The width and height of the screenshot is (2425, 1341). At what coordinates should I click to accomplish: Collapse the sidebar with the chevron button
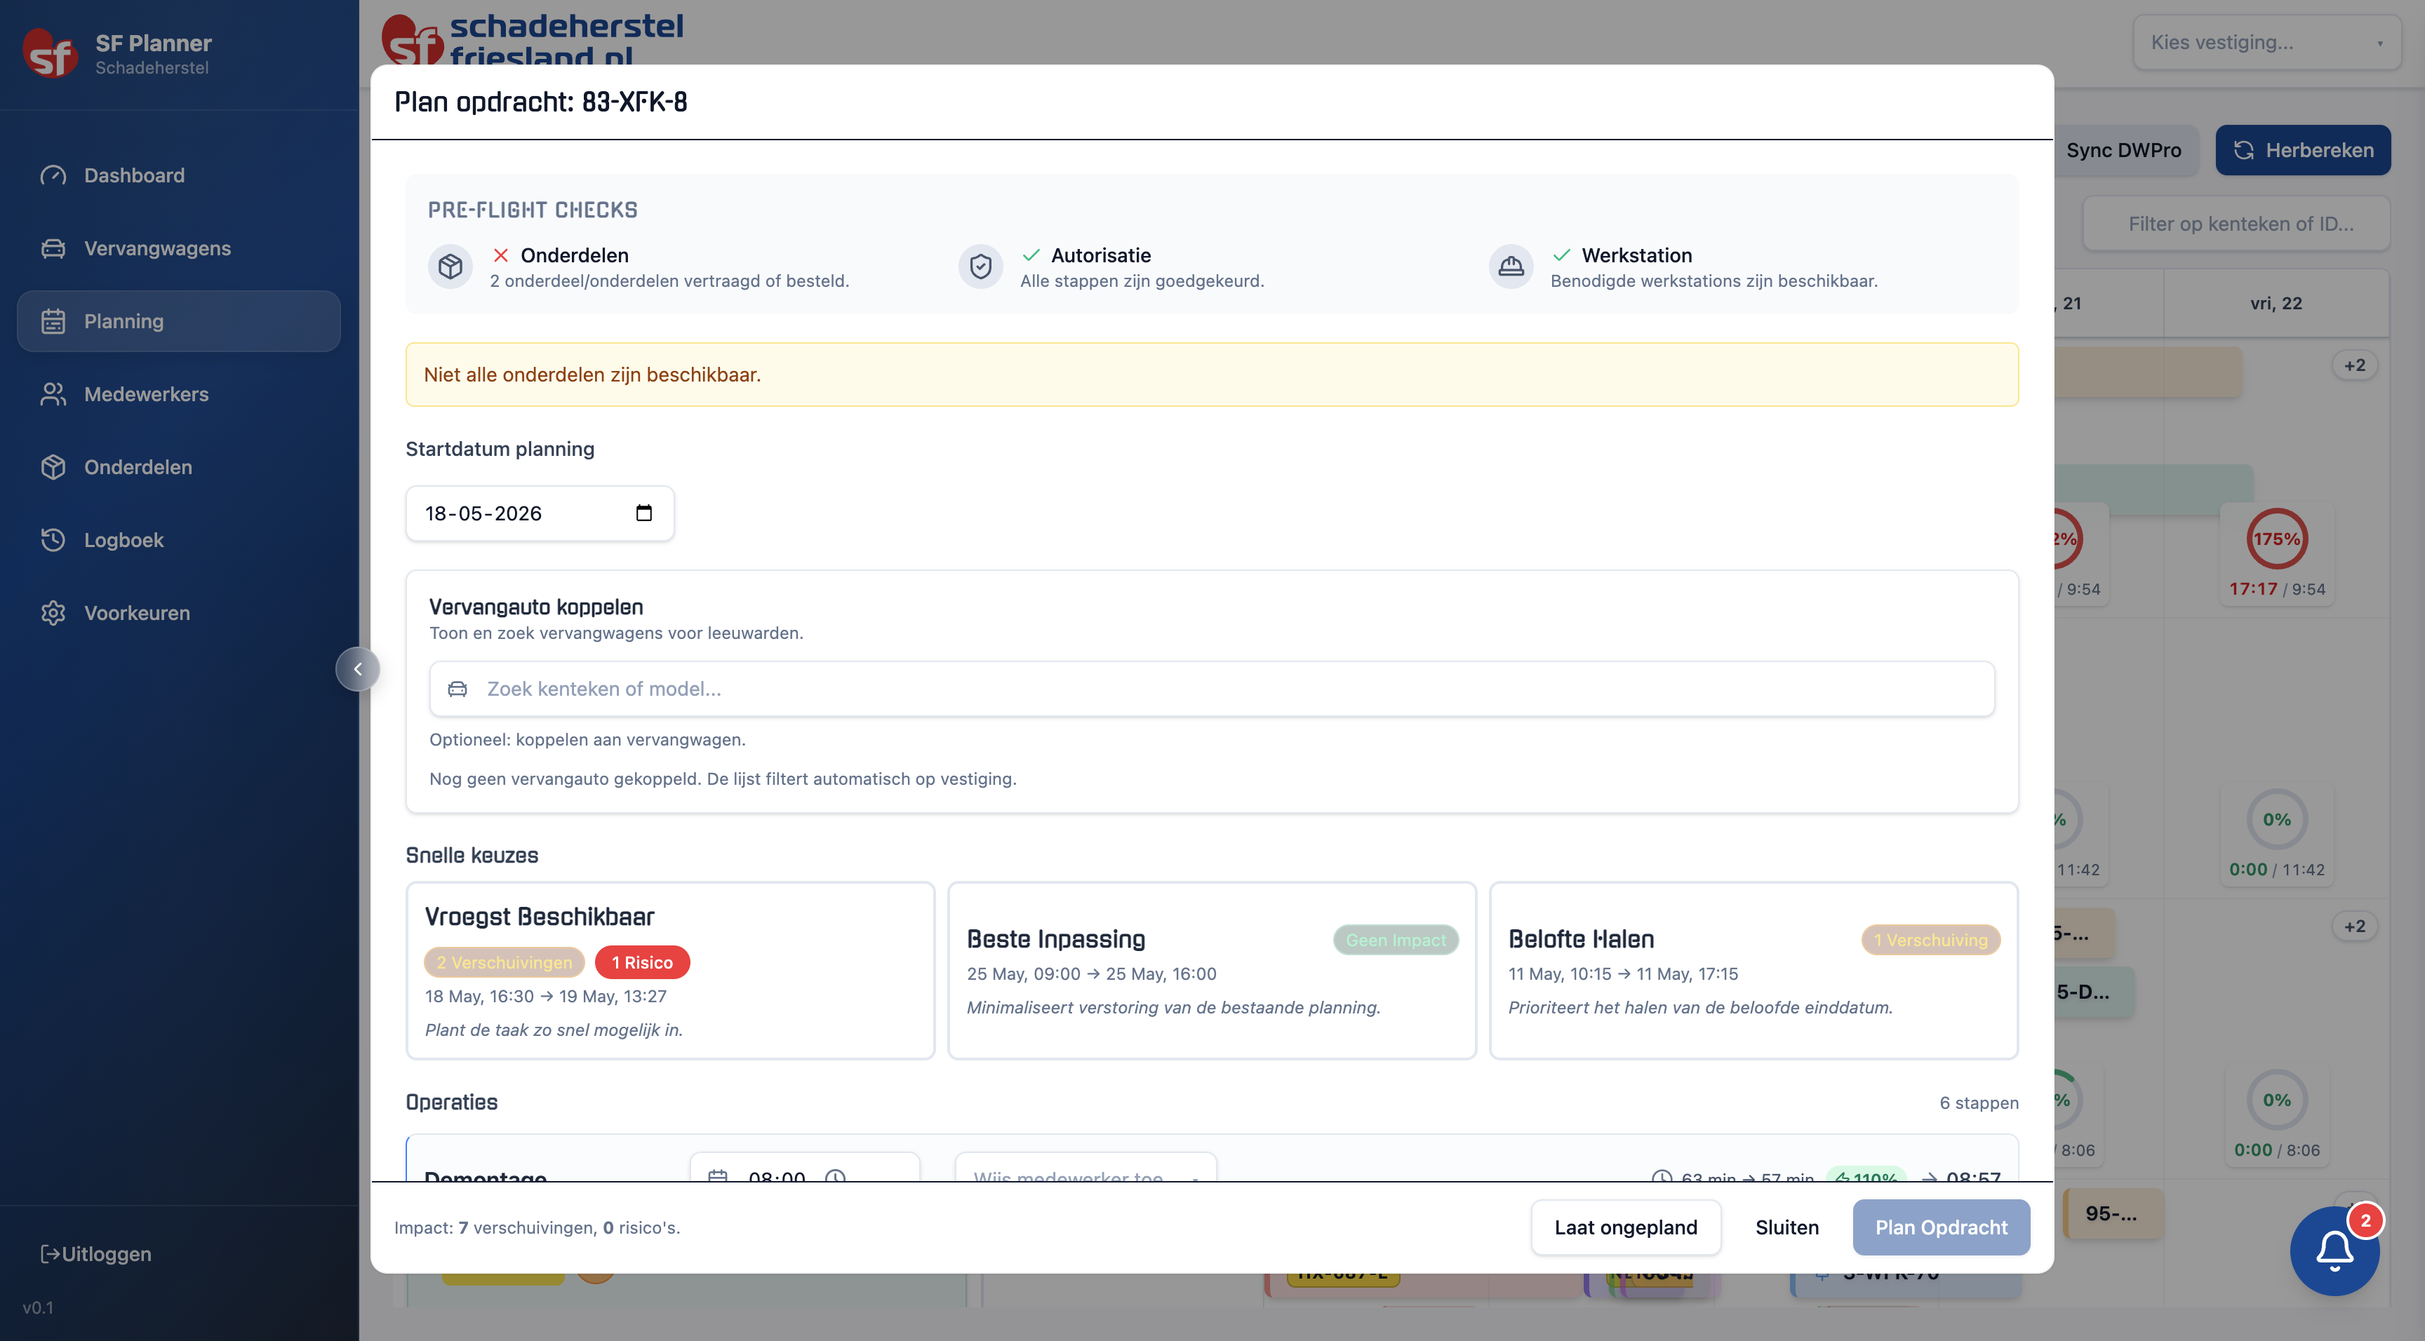point(358,669)
